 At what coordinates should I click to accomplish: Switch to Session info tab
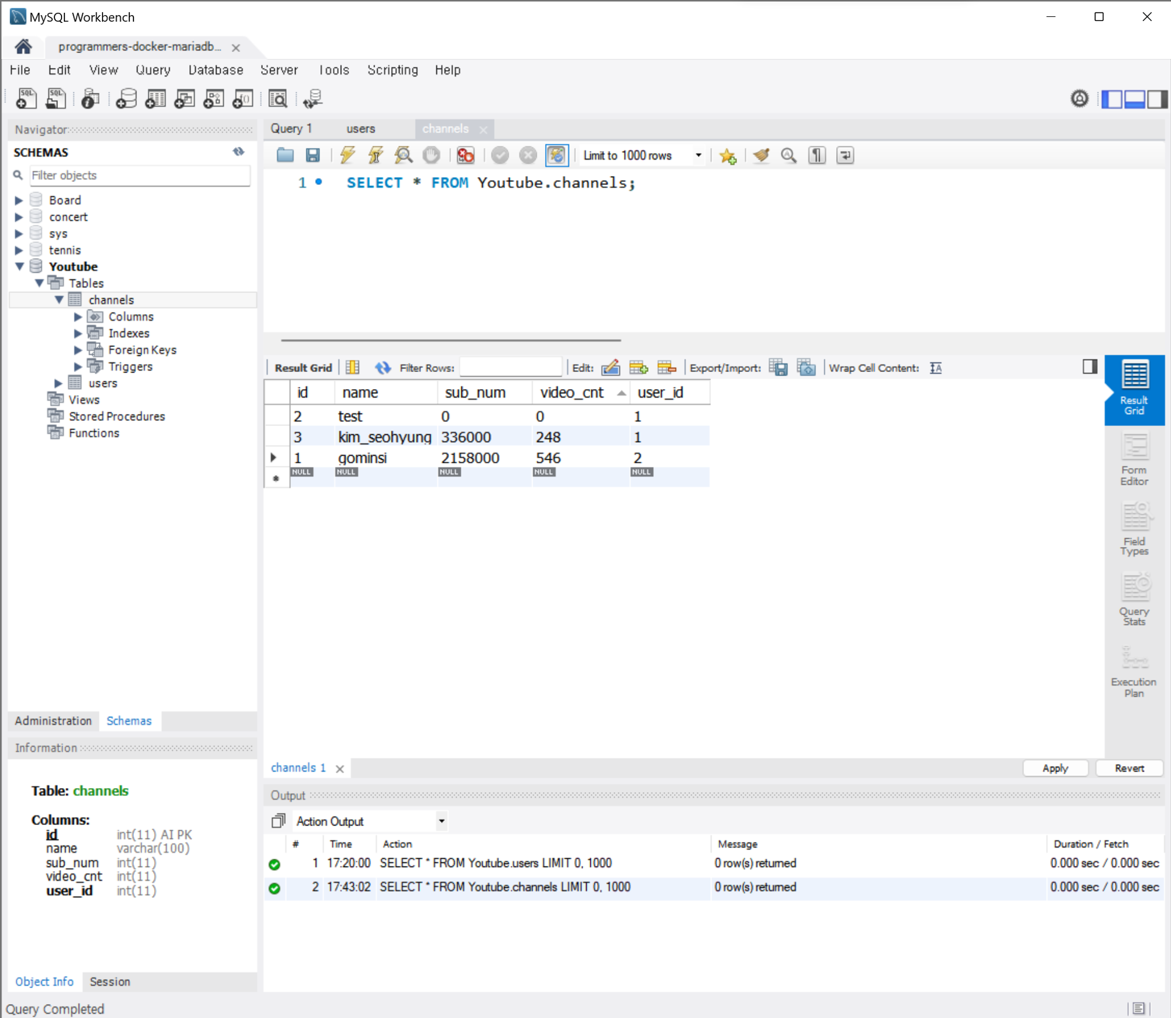pyautogui.click(x=110, y=982)
